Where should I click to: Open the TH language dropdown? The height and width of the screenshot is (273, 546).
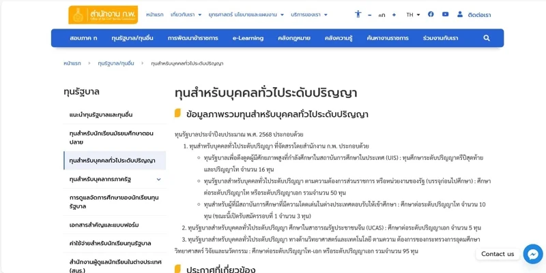click(x=413, y=14)
